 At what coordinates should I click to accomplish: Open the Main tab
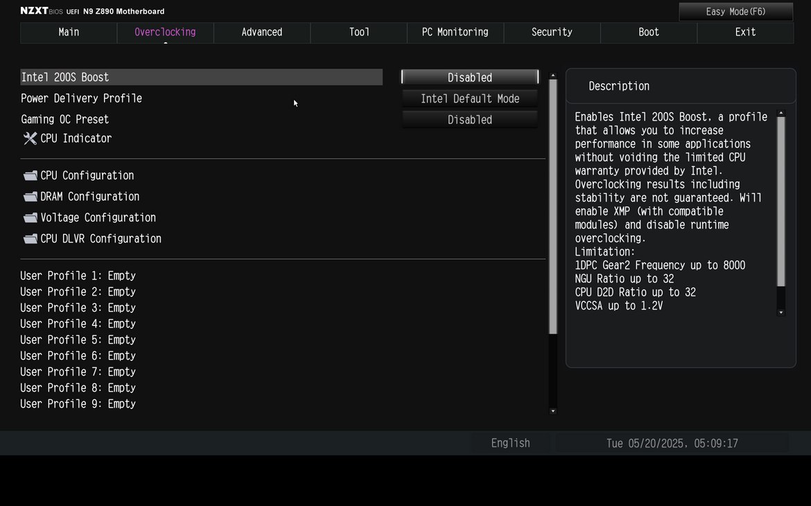pyautogui.click(x=69, y=33)
